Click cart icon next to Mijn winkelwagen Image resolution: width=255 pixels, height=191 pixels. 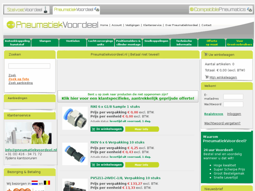207,77
